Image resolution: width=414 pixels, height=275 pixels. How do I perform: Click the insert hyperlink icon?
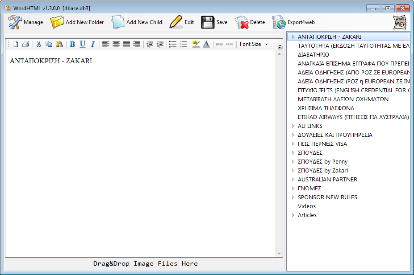[219, 44]
